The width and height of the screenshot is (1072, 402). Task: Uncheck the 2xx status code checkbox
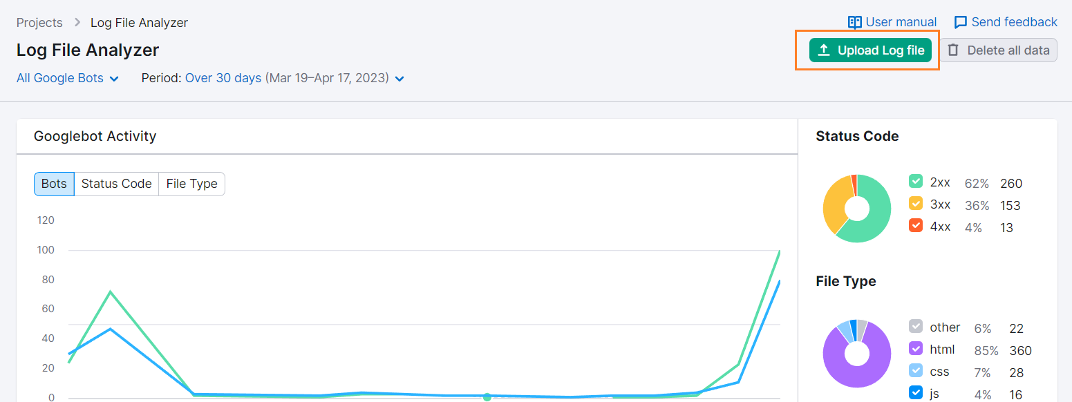click(916, 182)
